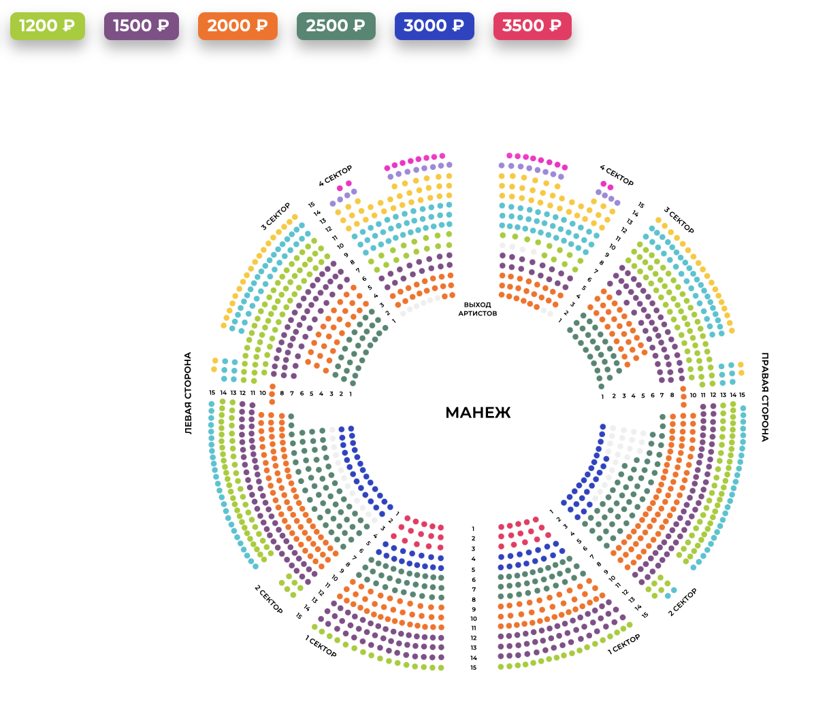Click the ЛЕВАЯ СТОРОНА vertical label
Screen dimensions: 829x705
point(188,393)
